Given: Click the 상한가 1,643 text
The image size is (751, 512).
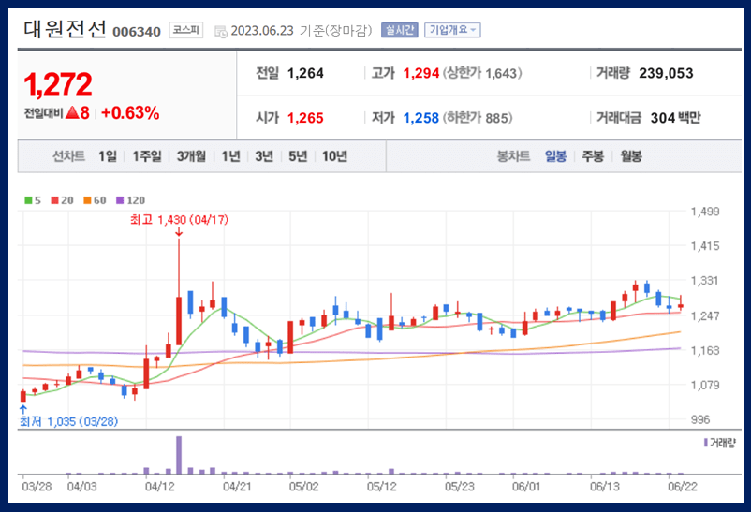Looking at the screenshot, I should click(x=482, y=73).
